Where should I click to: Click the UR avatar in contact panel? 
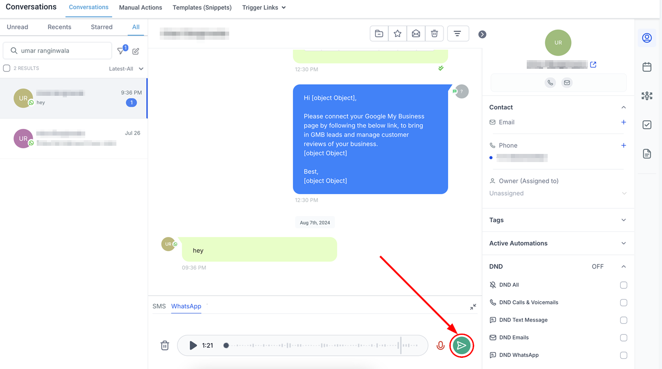click(x=558, y=43)
